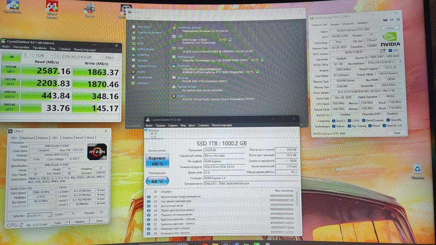Click the Operating System icon in Speccy summary
Image resolution: width=436 pixels, height=245 pixels.
[174, 27]
